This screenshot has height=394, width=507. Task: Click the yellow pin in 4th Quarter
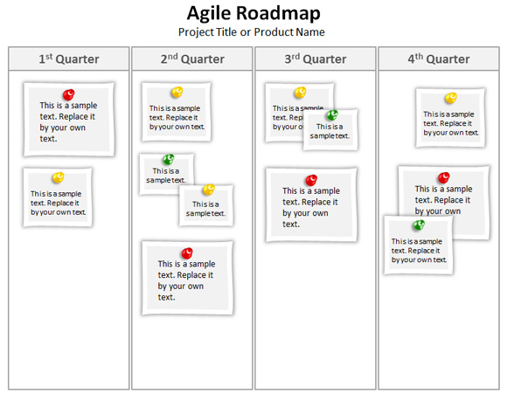click(451, 98)
